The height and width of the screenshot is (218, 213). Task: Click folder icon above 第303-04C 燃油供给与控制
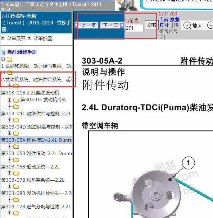coord(16,107)
